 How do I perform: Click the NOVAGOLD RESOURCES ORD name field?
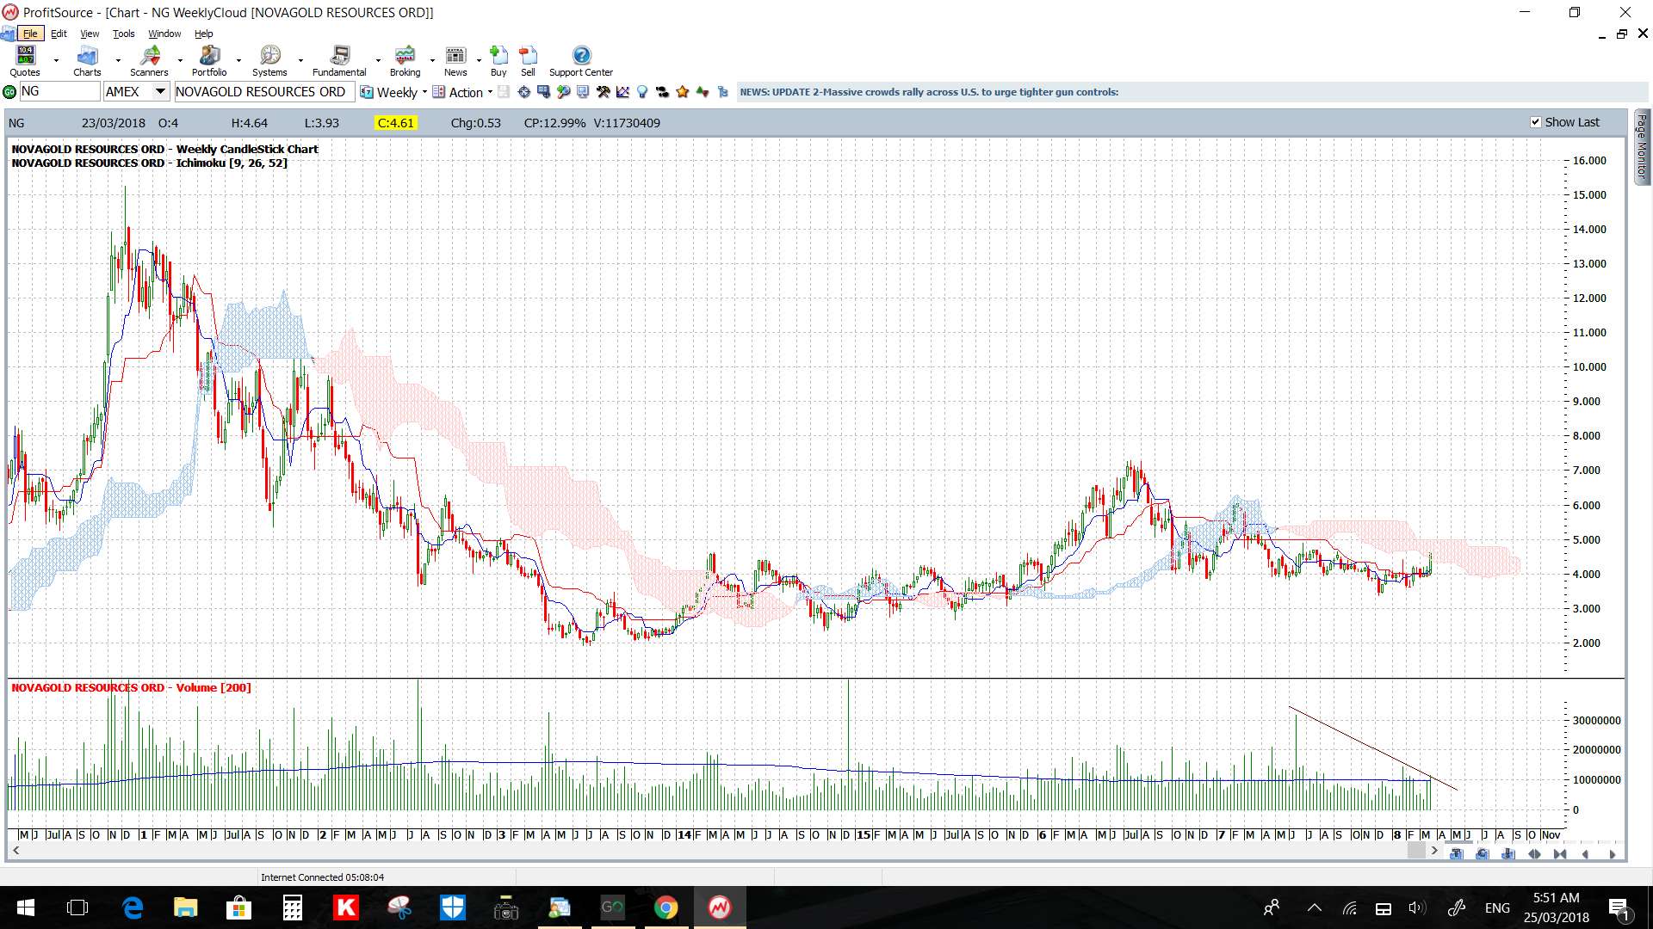[263, 91]
